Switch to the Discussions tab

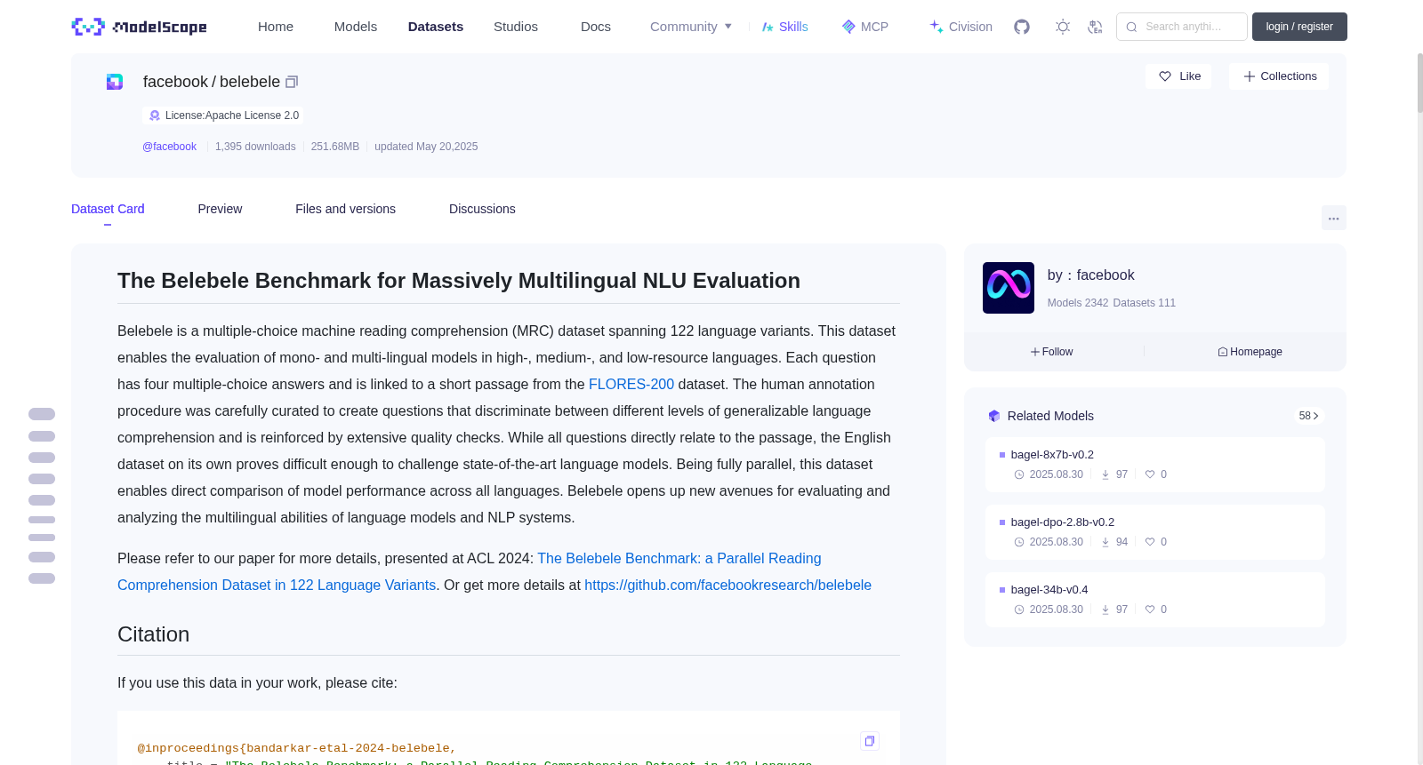coord(482,209)
